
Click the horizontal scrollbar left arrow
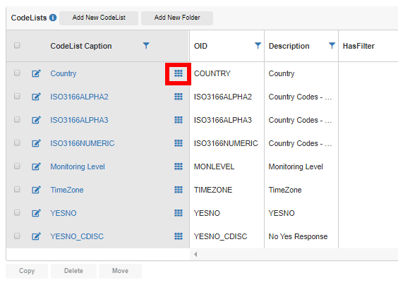click(x=195, y=254)
